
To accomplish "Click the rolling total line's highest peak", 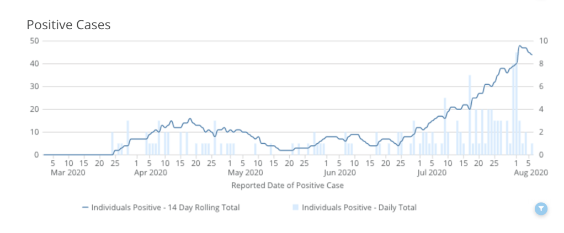I will click(520, 46).
